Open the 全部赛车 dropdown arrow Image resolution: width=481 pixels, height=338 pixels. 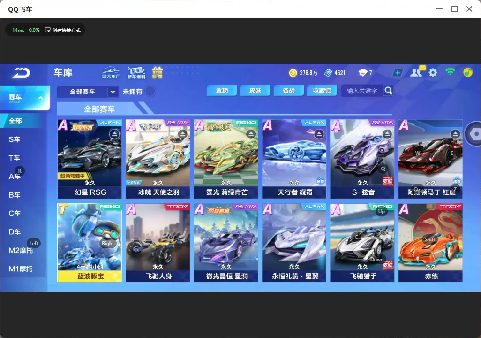click(x=113, y=92)
